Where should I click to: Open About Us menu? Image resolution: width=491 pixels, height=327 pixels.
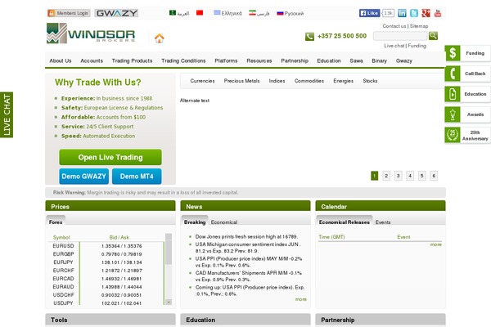coord(61,60)
